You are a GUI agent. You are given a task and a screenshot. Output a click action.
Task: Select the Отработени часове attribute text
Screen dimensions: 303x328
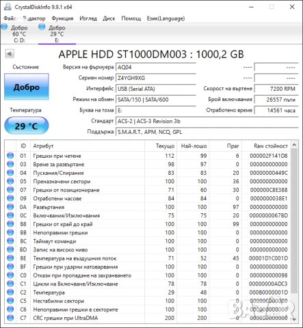[x=57, y=198]
